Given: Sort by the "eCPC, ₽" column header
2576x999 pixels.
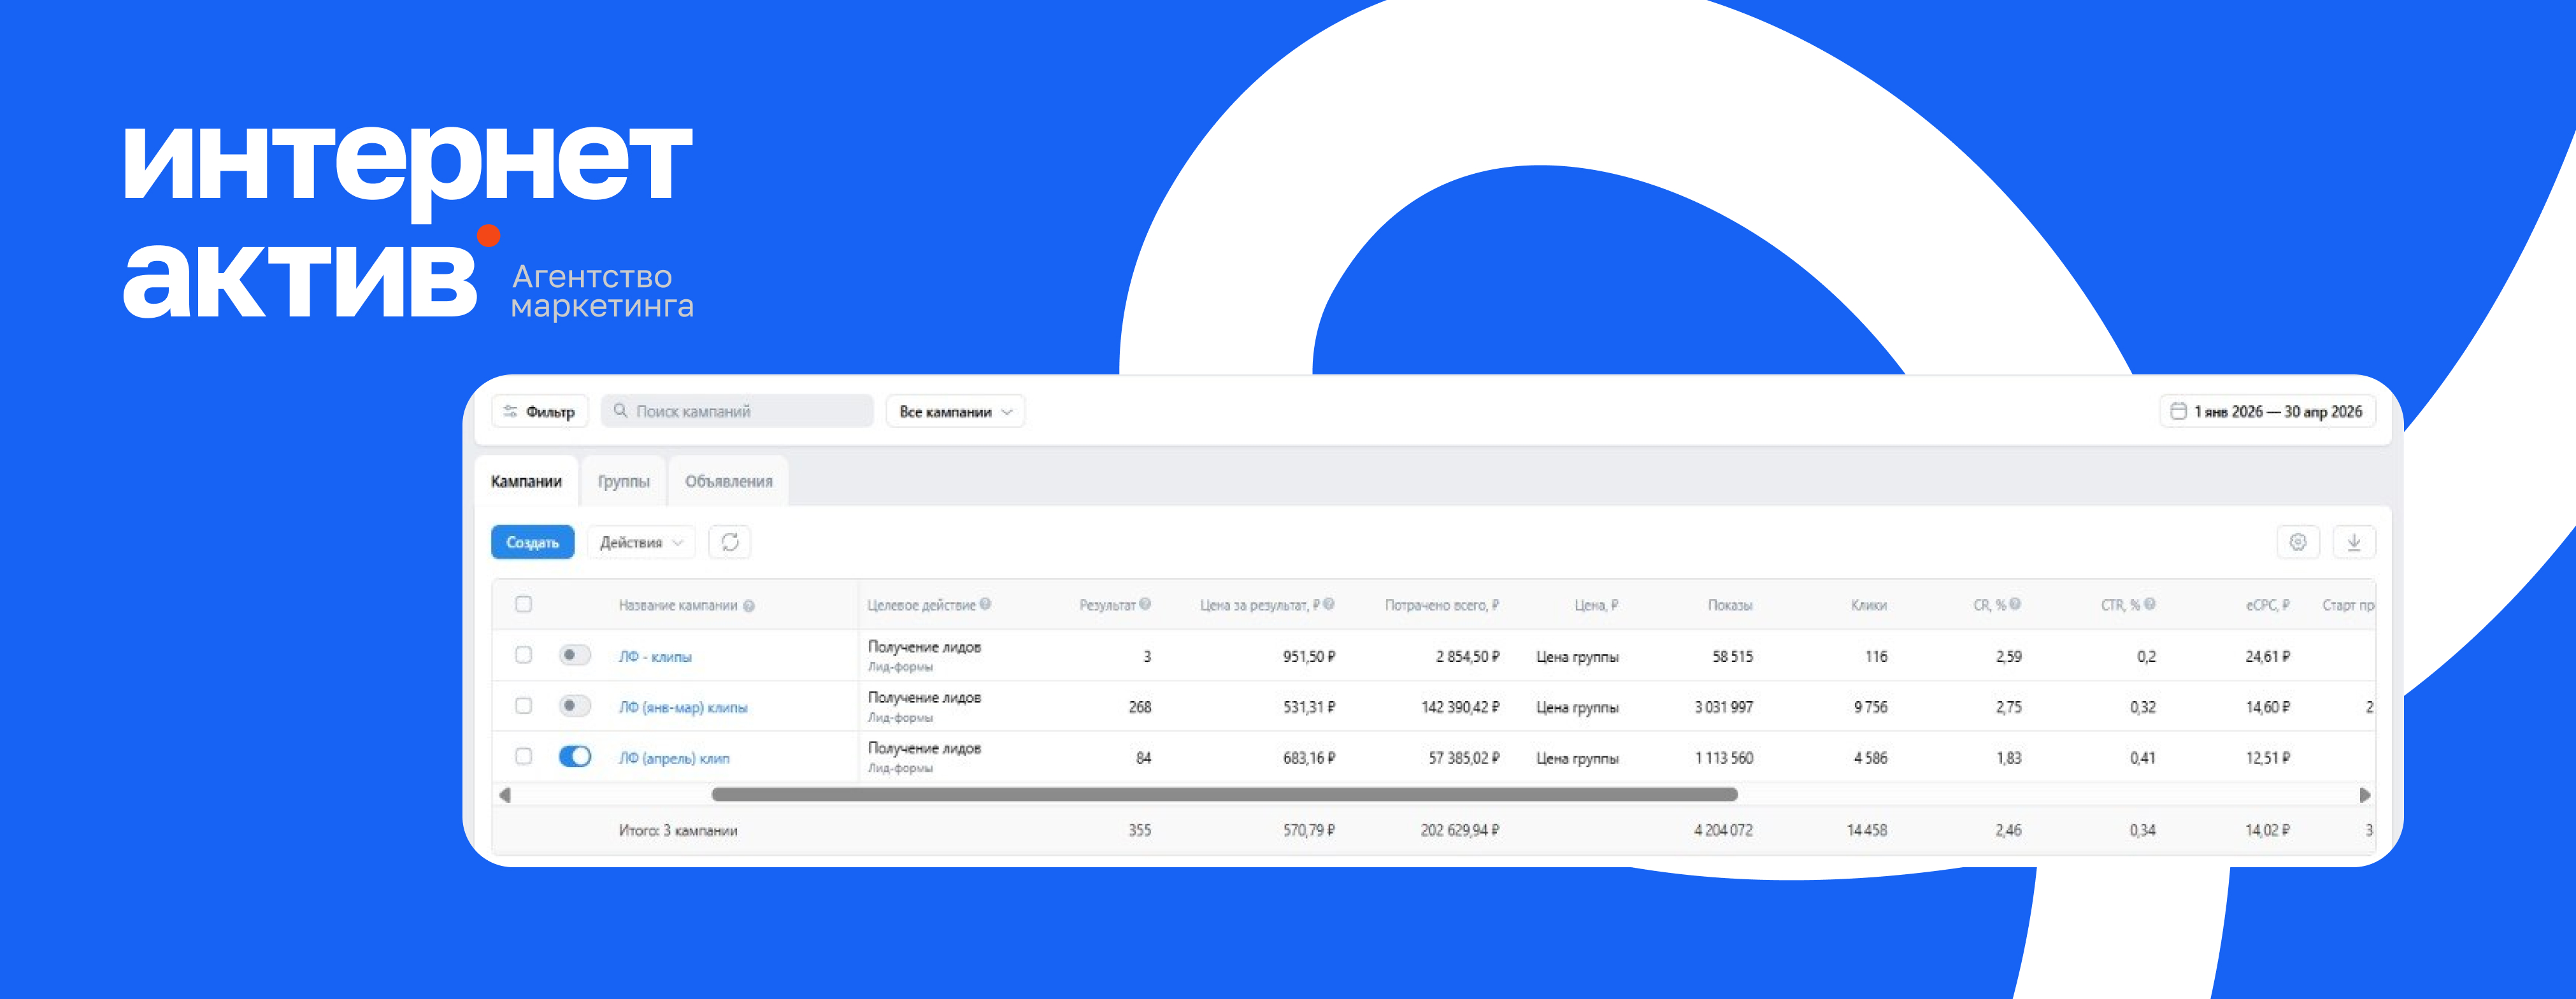Looking at the screenshot, I should [x=2268, y=605].
